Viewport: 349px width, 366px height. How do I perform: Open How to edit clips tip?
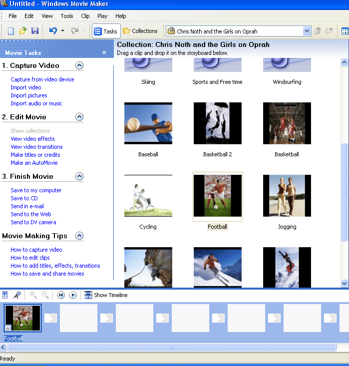[x=30, y=258]
